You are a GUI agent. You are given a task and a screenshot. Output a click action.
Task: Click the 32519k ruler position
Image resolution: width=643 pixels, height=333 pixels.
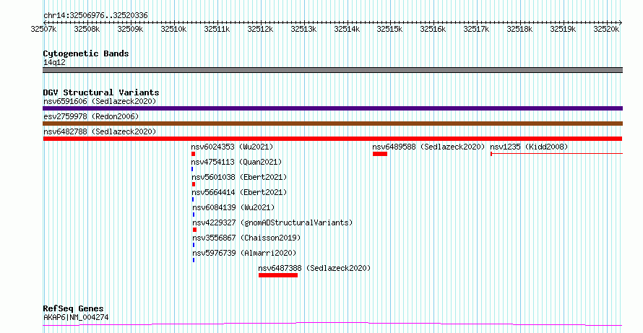(563, 29)
